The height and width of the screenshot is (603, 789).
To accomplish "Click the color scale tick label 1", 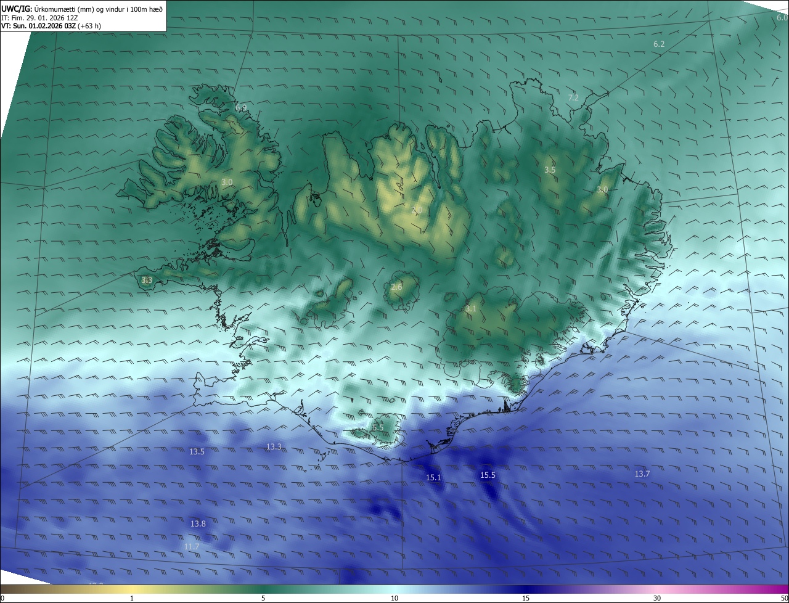I will point(132,598).
